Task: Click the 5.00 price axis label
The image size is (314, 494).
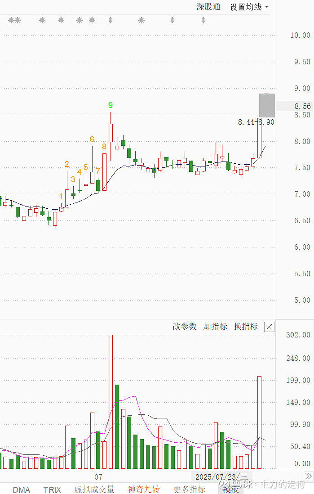Action: point(302,300)
